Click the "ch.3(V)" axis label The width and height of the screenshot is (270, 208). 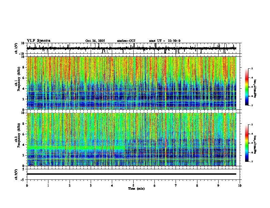point(16,175)
